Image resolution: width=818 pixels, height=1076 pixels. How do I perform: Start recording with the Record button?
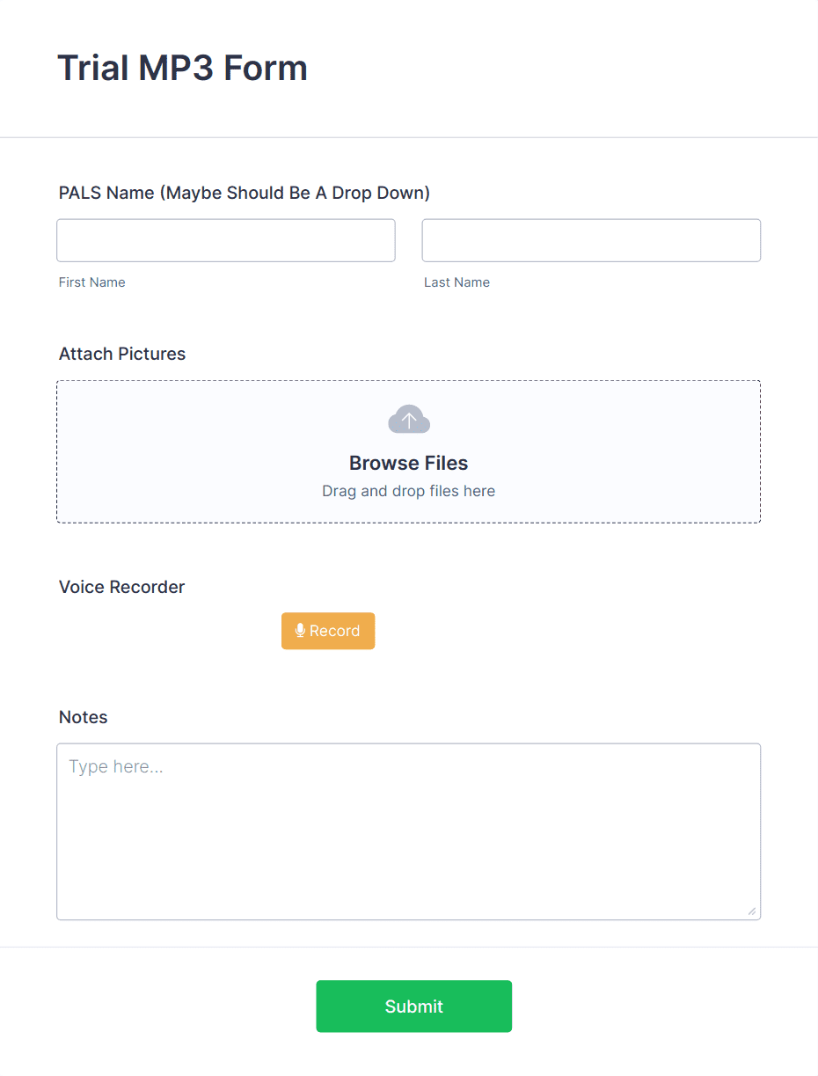pyautogui.click(x=328, y=630)
